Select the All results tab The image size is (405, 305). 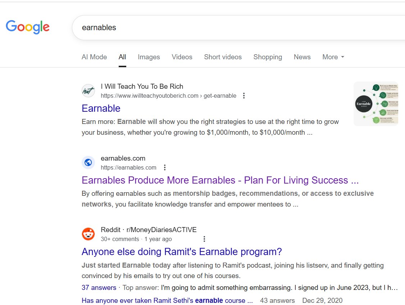[122, 57]
